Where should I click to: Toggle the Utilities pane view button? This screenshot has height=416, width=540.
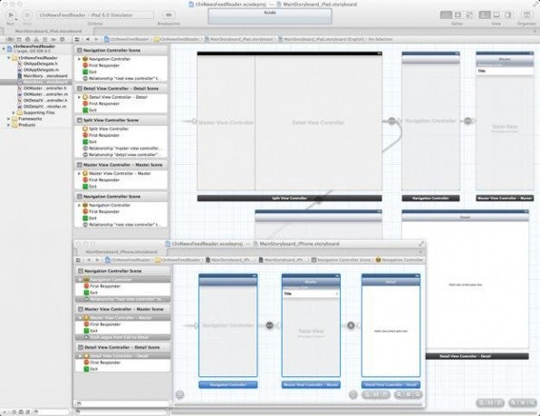coord(508,15)
